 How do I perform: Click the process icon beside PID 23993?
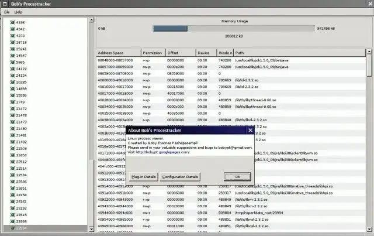coord(13,222)
